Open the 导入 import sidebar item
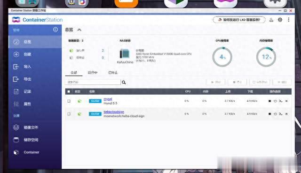Viewport: 301px width, 173px height. click(35, 67)
